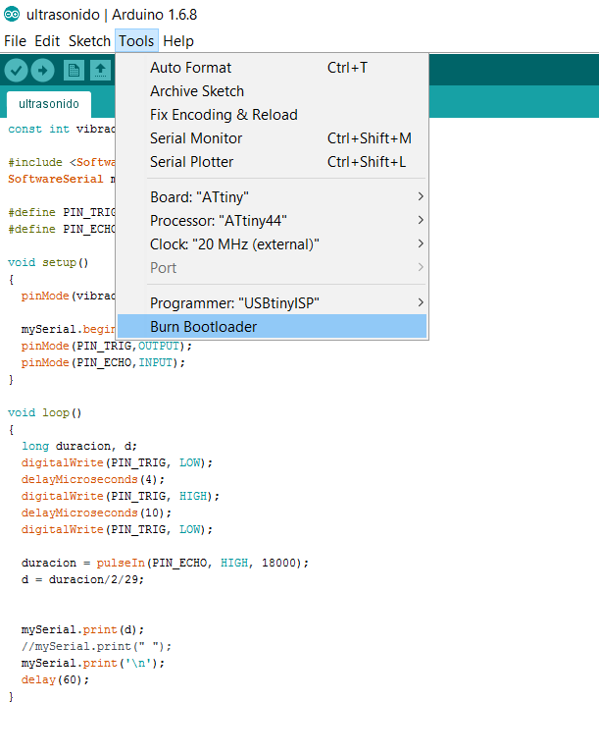Click the digitalWrite(PIN_TRIG, HIGH); line
This screenshot has width=599, height=756.
[121, 496]
